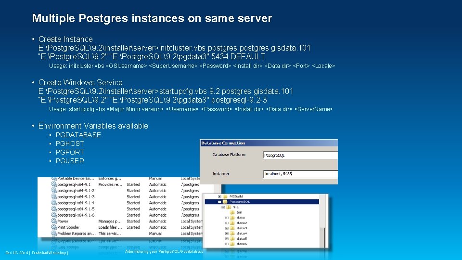The image size is (462, 260).
Task: Click 'Loads files ...' description for Print Spooler
Action: click(110, 227)
